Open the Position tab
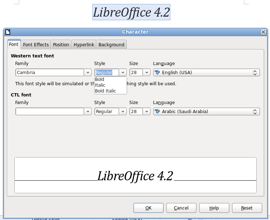 (x=61, y=45)
